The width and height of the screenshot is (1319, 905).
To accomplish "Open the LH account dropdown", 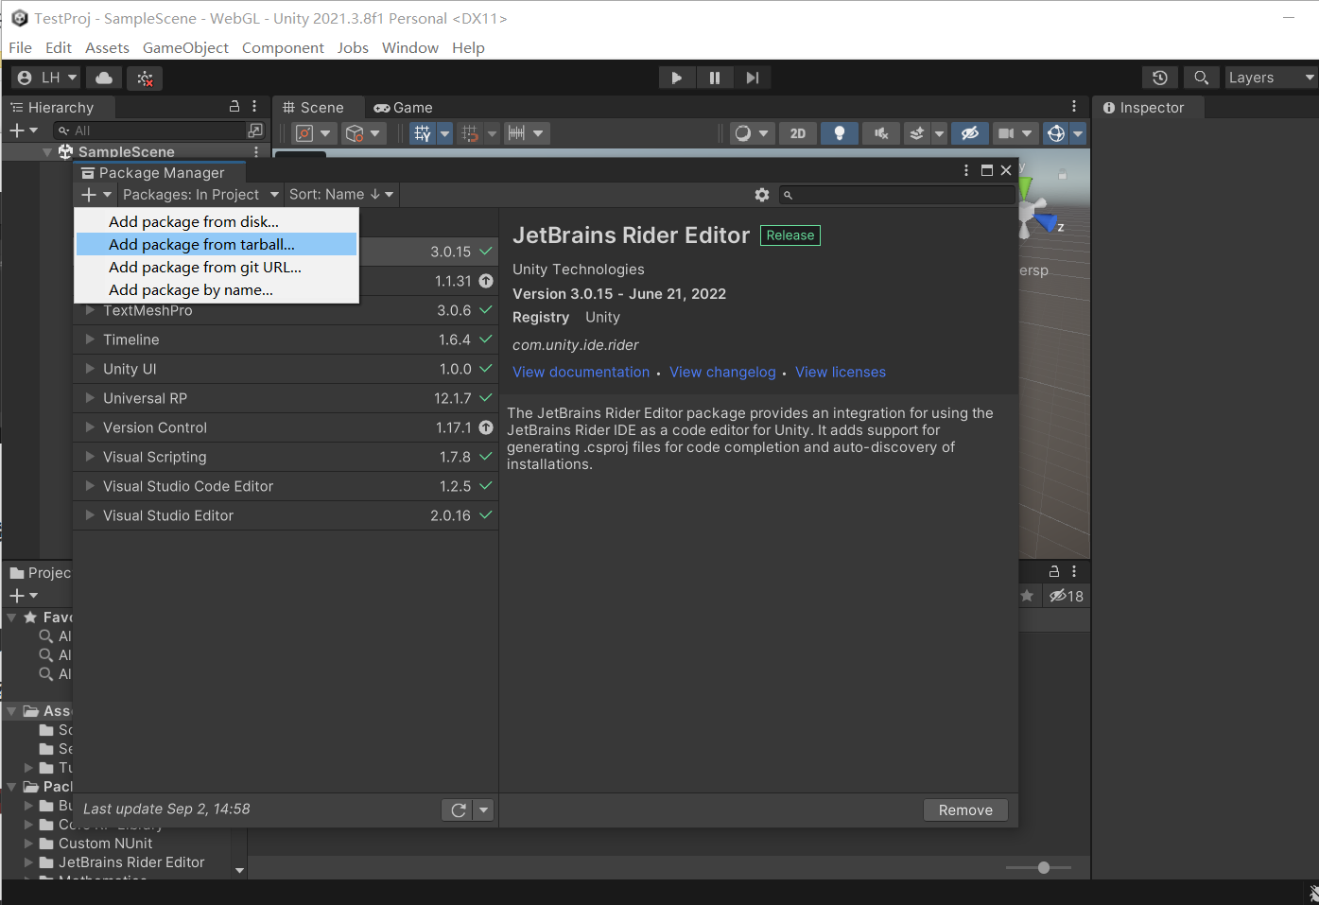I will click(x=47, y=78).
